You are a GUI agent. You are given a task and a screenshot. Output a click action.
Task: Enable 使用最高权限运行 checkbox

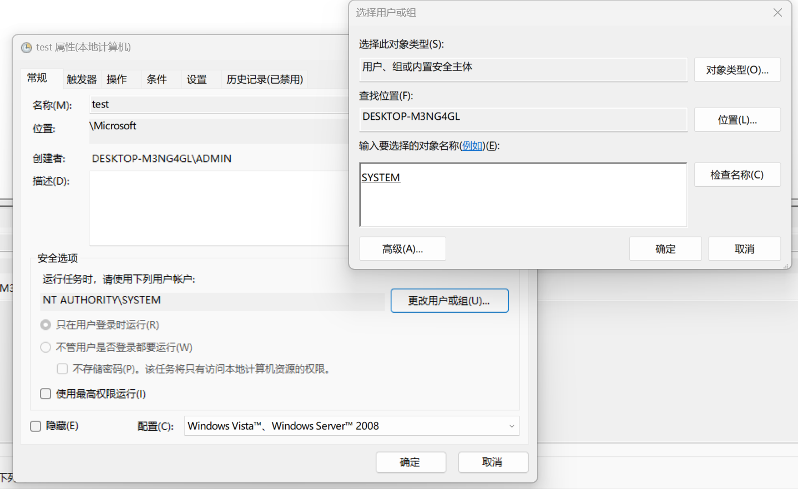click(x=46, y=394)
